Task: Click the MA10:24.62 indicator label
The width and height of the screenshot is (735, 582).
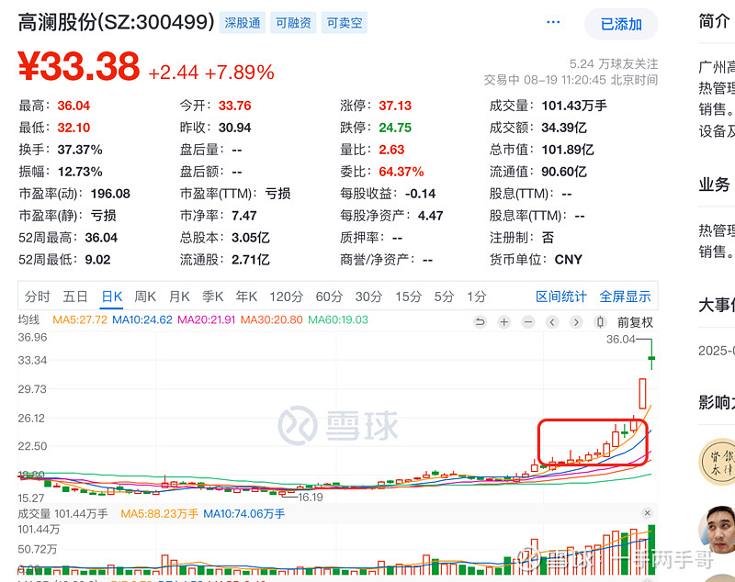Action: pos(142,319)
